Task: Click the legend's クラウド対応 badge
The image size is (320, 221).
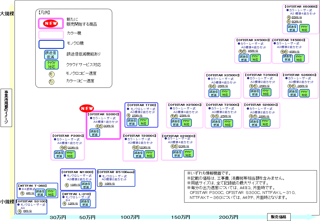Action: pyautogui.click(x=52, y=65)
